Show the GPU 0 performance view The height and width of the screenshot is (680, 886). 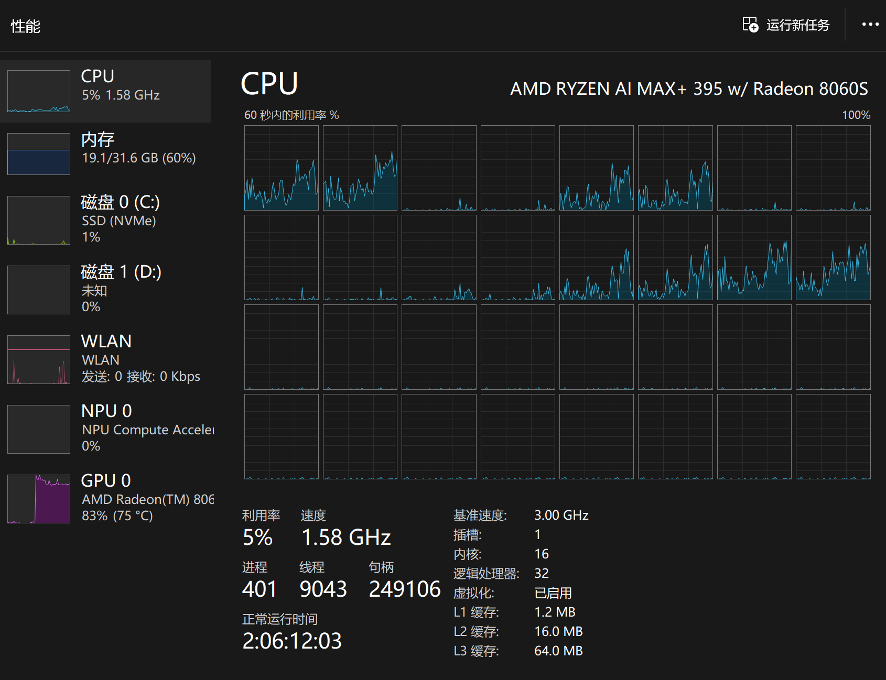point(105,499)
